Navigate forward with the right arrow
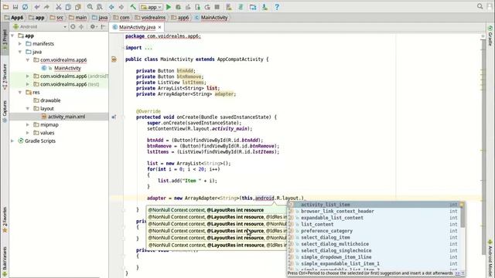This screenshot has width=495, height=278. click(121, 7)
